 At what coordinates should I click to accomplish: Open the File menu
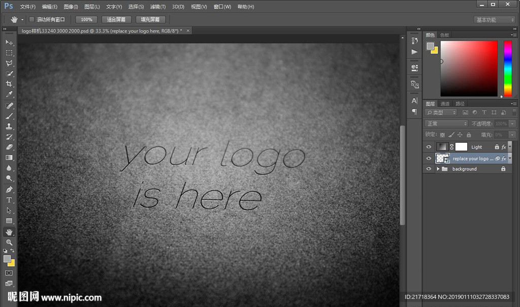(27, 7)
